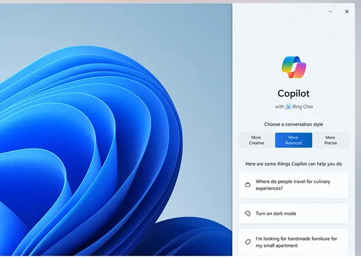Choose the culinary travel suggestion card text
Image resolution: width=361 pixels, height=258 pixels.
(x=293, y=185)
